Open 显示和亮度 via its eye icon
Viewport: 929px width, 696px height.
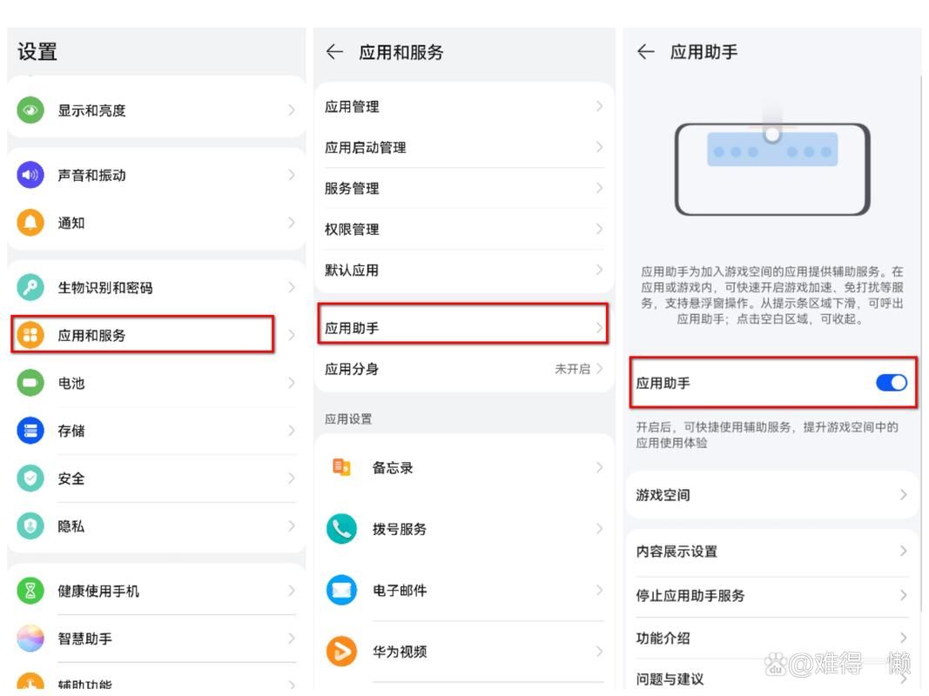coord(31,110)
